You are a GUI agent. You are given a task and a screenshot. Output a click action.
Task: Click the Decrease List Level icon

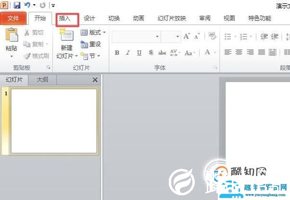[x=264, y=36]
